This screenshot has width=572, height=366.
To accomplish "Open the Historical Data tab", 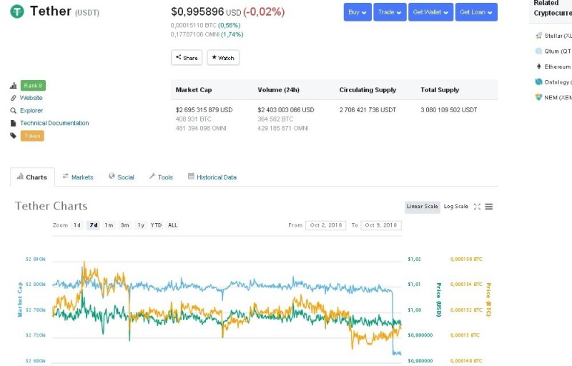I will (212, 177).
